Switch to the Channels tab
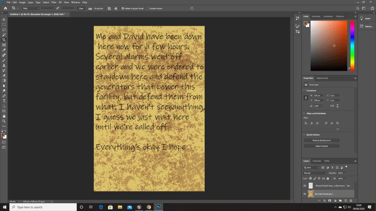The height and width of the screenshot is (211, 376). tap(317, 160)
